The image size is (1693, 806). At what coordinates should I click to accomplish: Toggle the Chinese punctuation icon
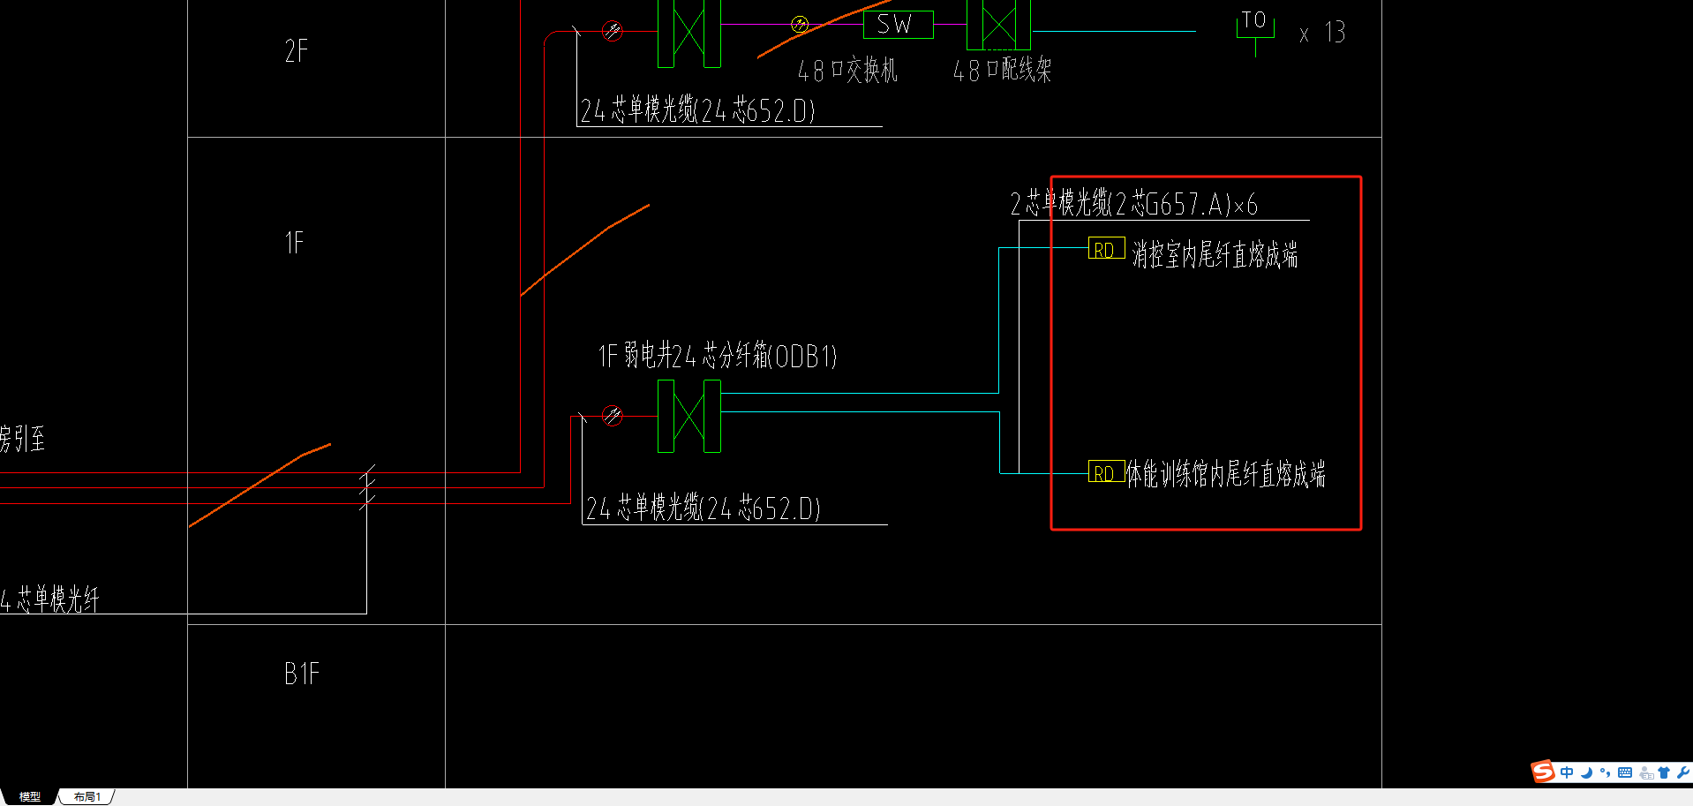1605,772
